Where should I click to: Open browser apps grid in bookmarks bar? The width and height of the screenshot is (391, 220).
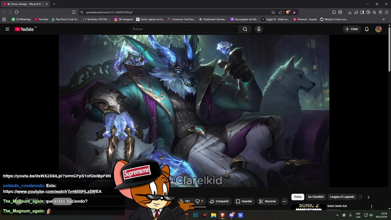tap(4, 19)
